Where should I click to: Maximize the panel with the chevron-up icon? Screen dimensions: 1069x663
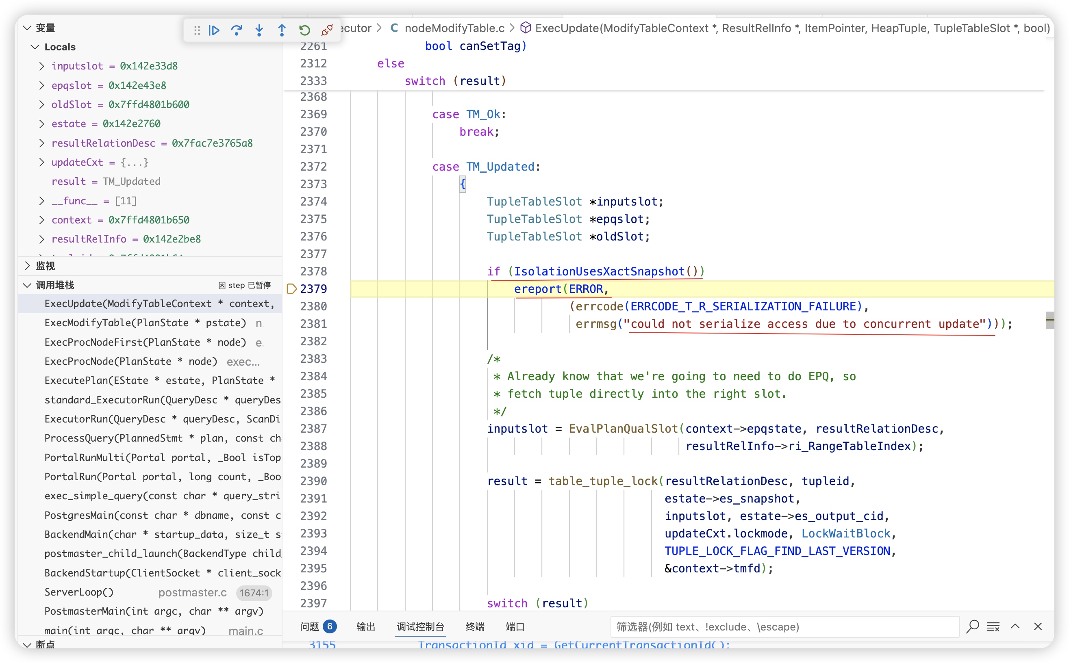(x=1015, y=626)
